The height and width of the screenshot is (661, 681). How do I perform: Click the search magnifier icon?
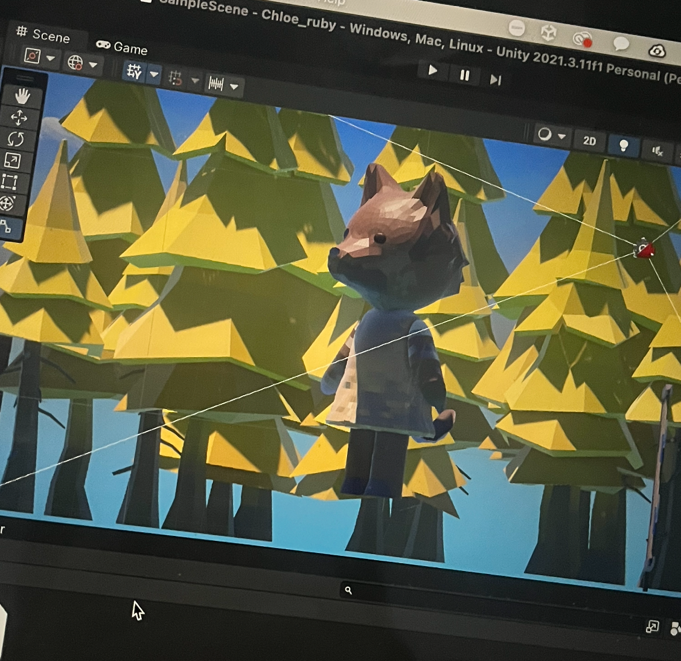348,590
